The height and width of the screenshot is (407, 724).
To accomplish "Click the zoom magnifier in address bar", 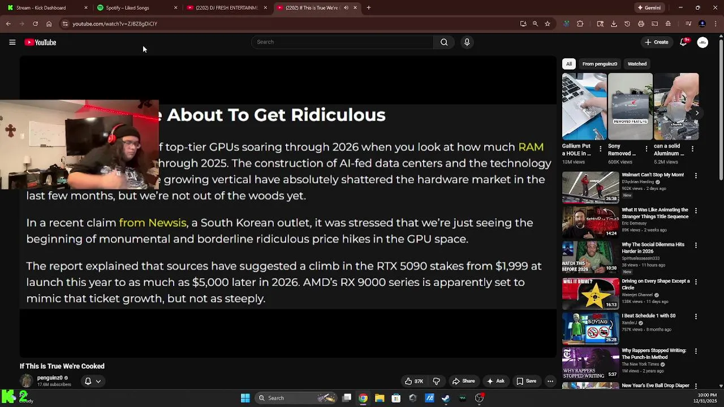I will click(x=535, y=24).
